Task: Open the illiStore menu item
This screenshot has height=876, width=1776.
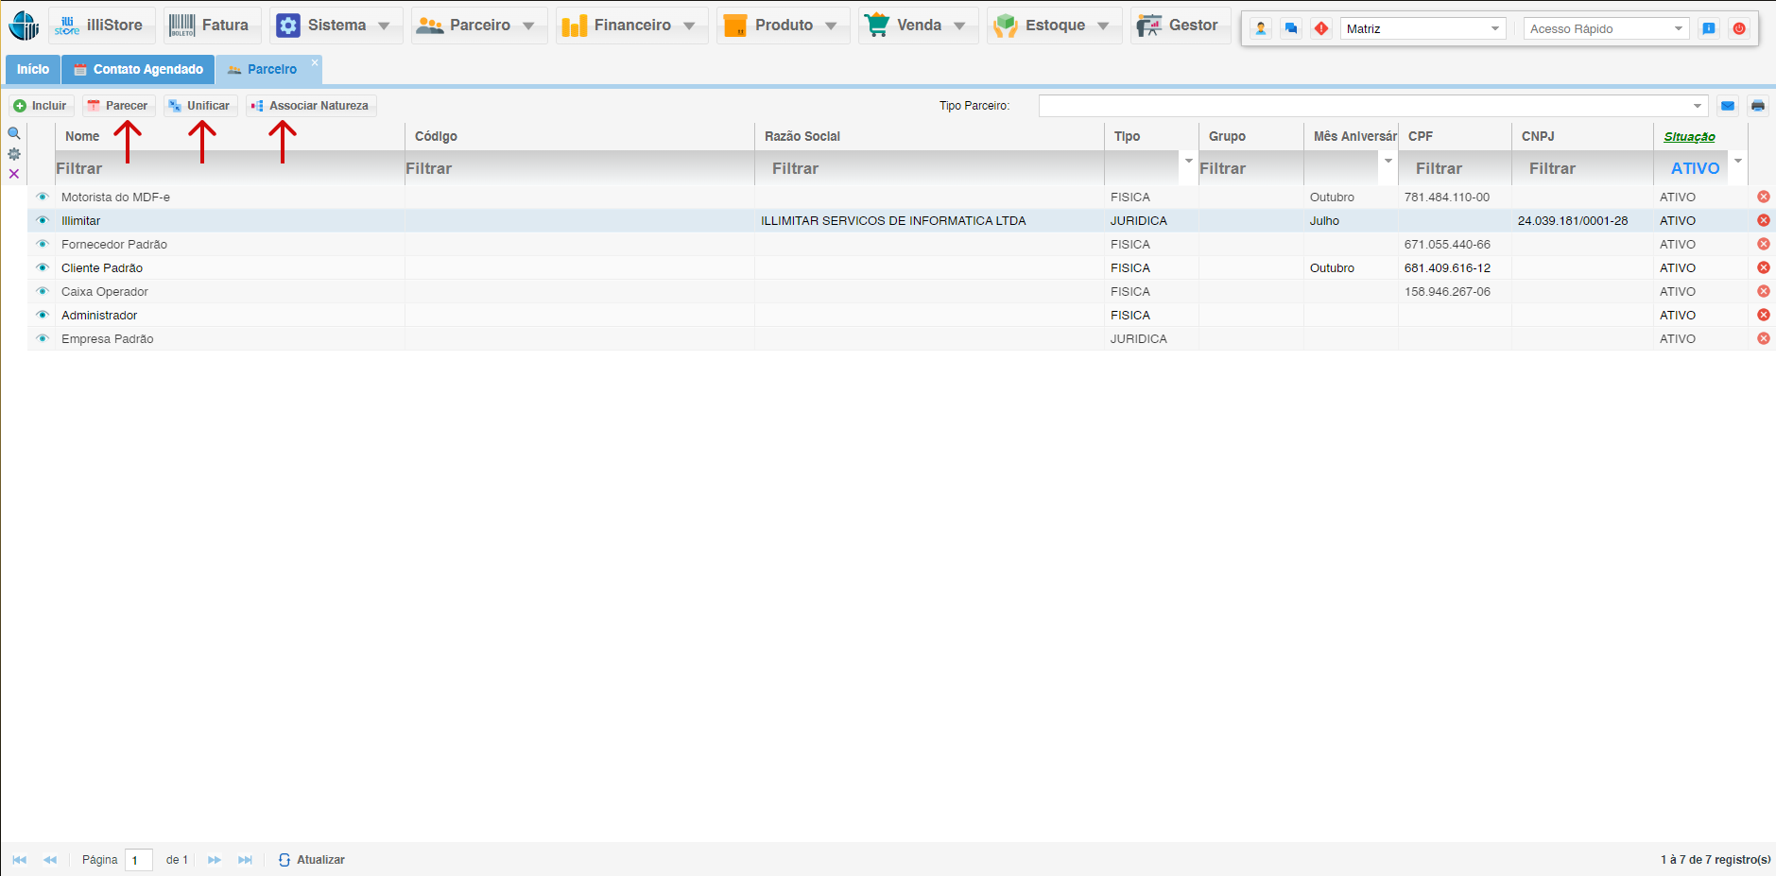Action: click(x=101, y=26)
